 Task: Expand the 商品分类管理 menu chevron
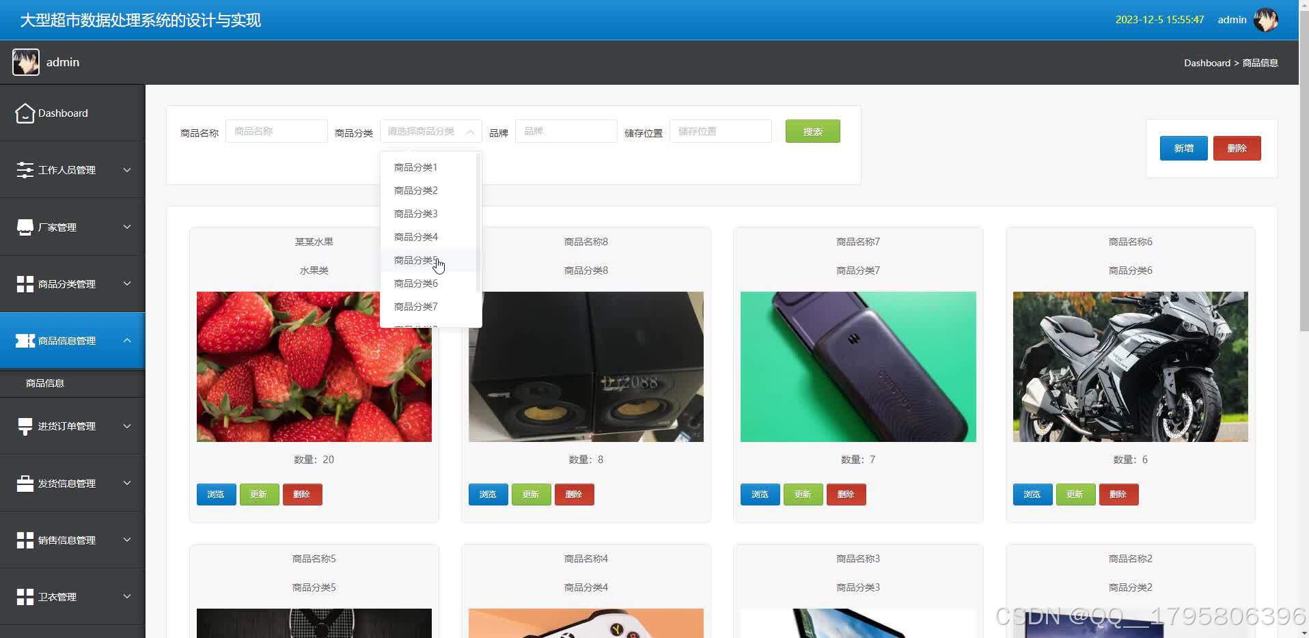(127, 283)
